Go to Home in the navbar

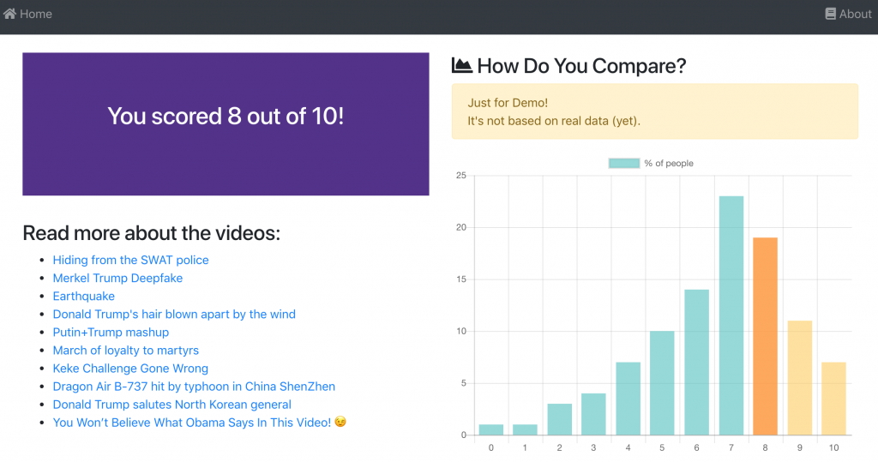pyautogui.click(x=27, y=14)
